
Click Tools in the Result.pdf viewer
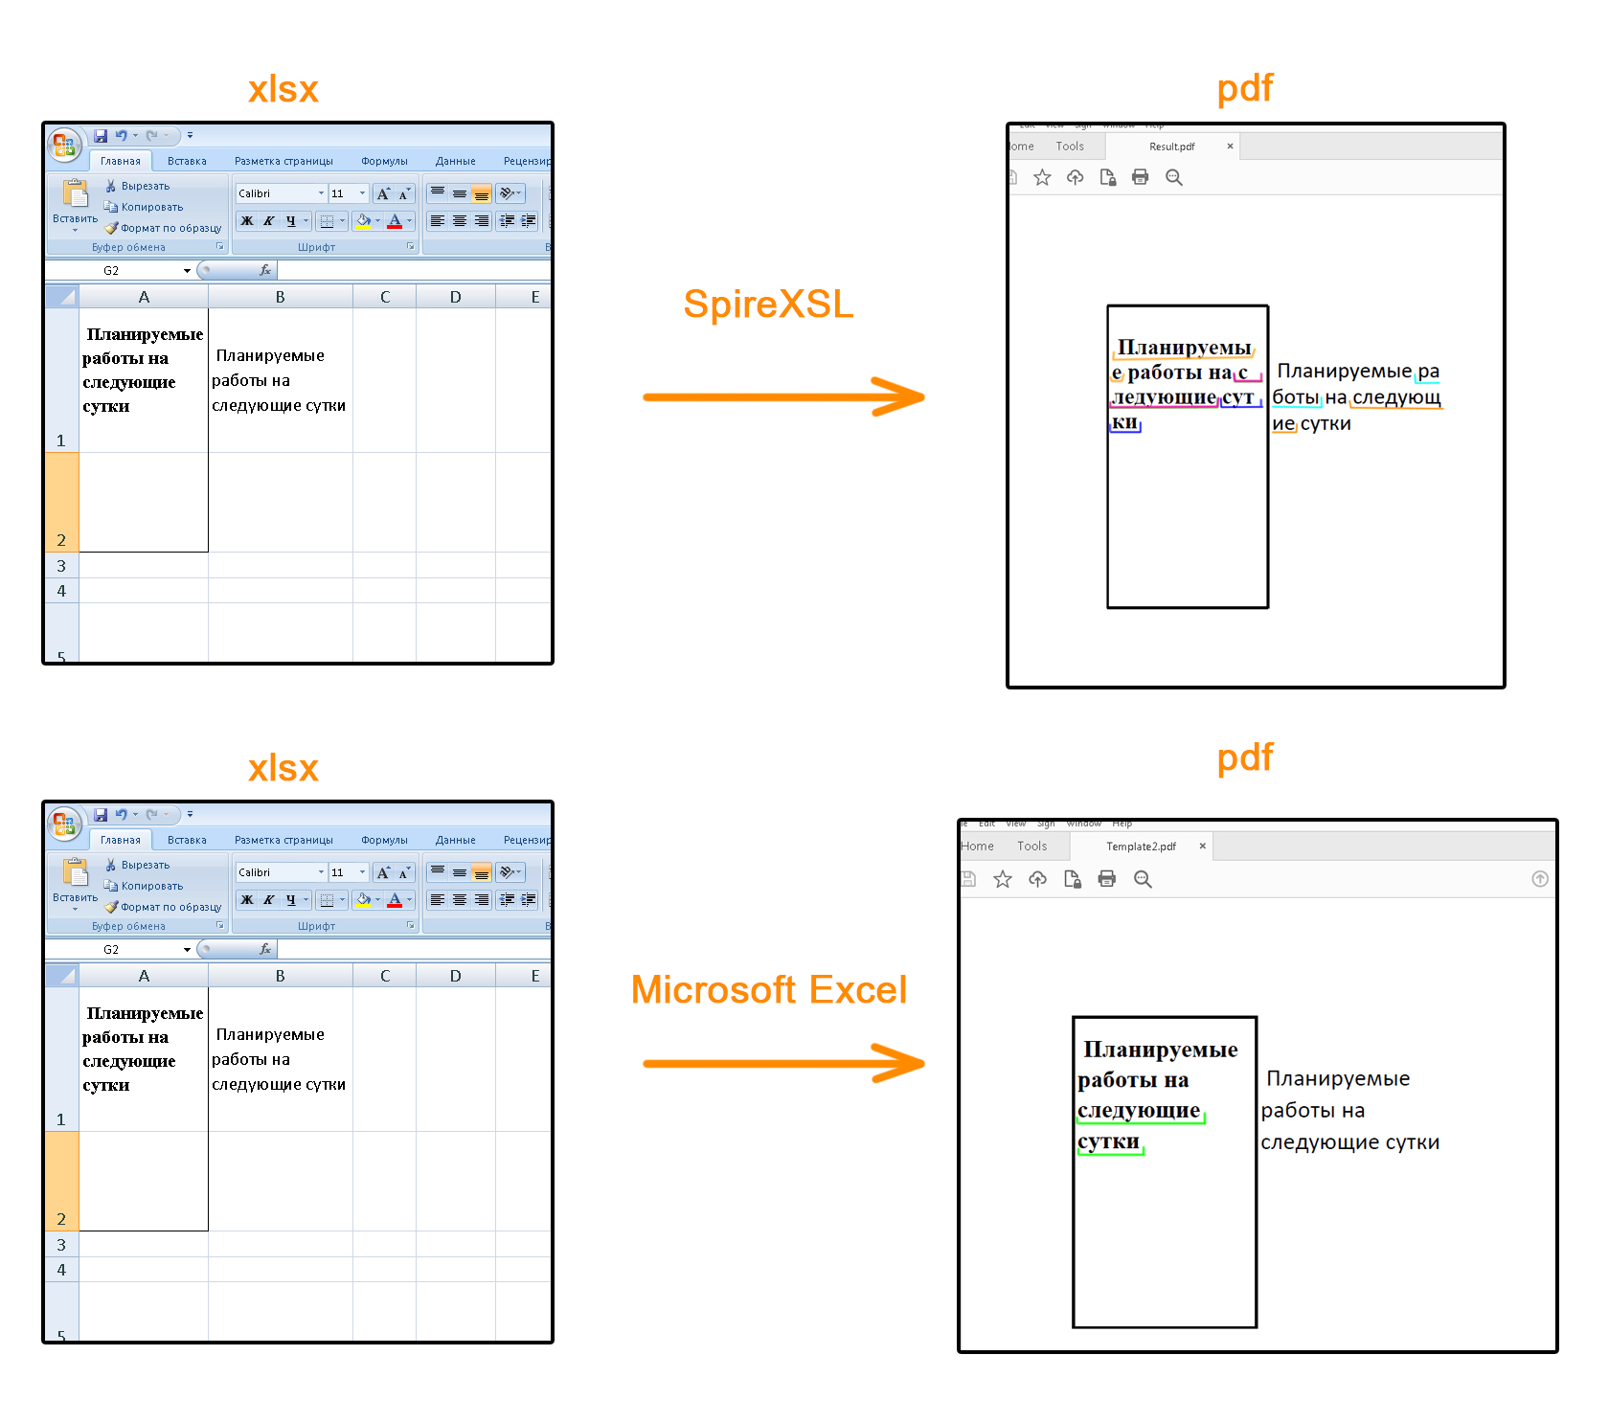pyautogui.click(x=1070, y=147)
